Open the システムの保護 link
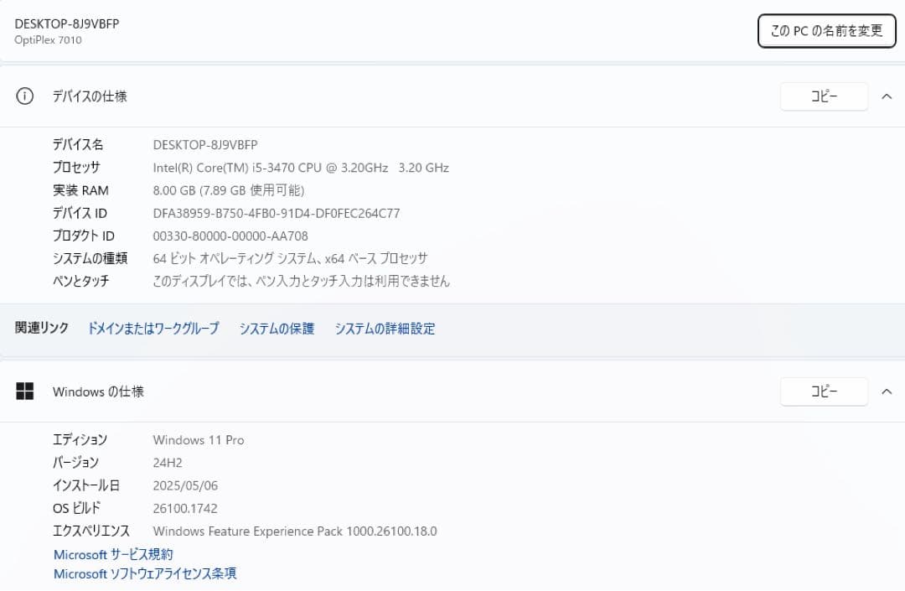This screenshot has width=905, height=591. [x=277, y=329]
